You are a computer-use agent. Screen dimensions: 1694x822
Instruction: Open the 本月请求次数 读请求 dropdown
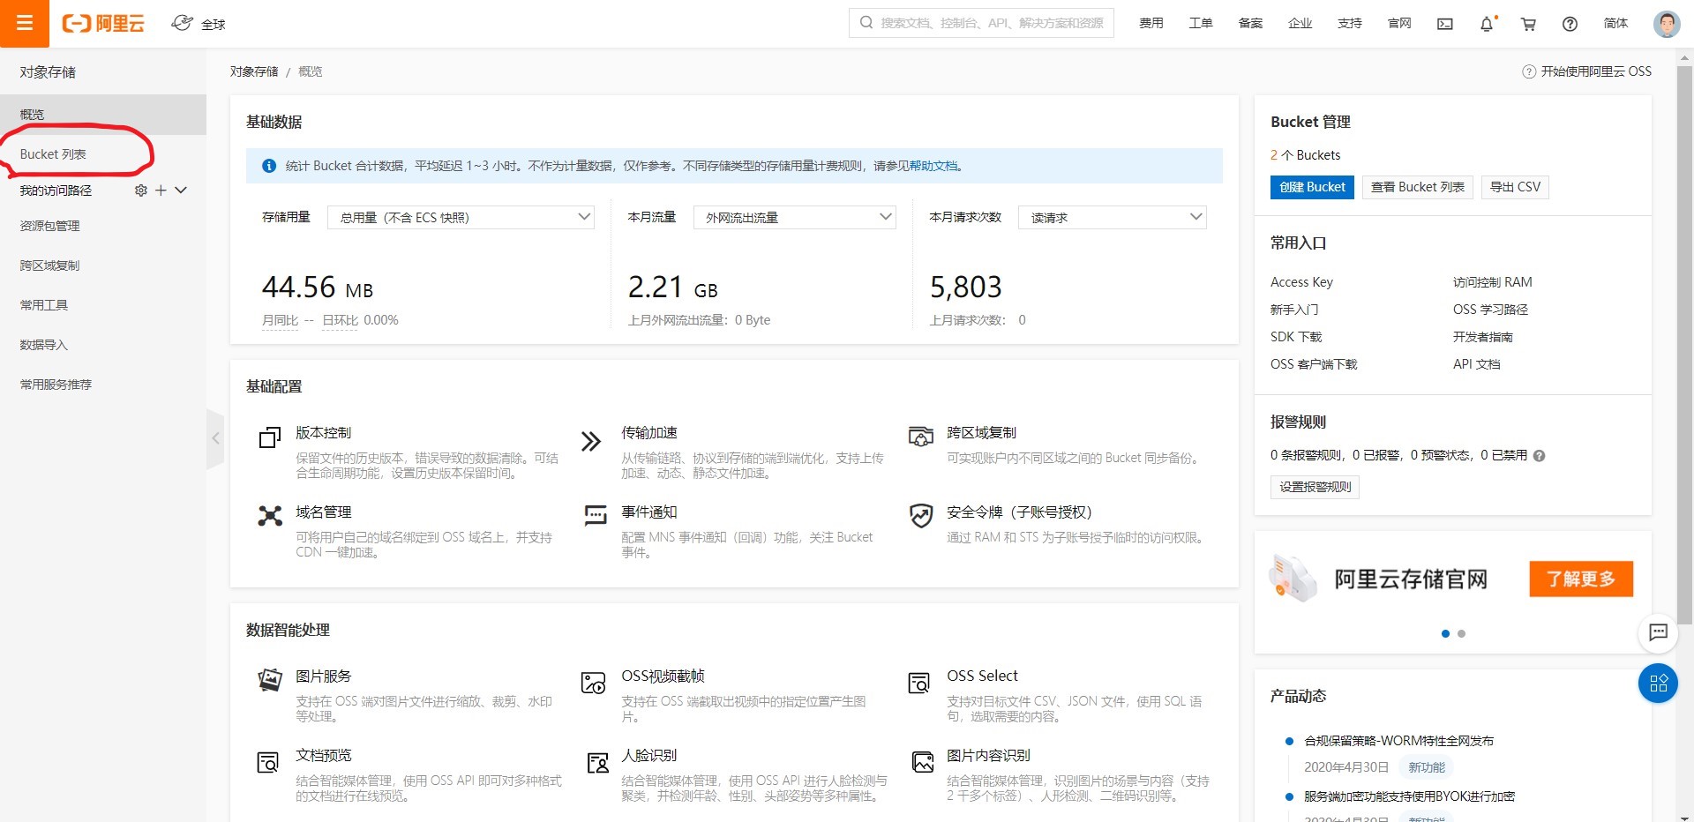tap(1112, 217)
